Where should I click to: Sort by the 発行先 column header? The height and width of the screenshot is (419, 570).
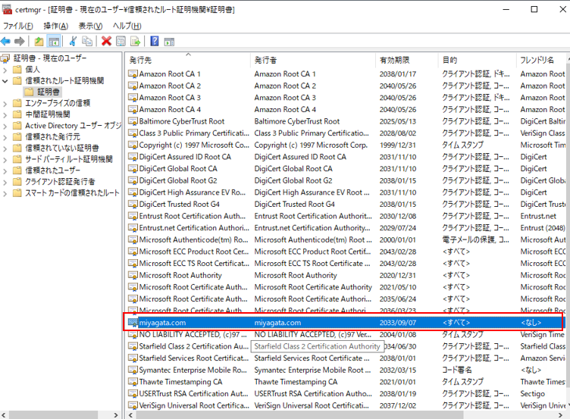[188, 60]
